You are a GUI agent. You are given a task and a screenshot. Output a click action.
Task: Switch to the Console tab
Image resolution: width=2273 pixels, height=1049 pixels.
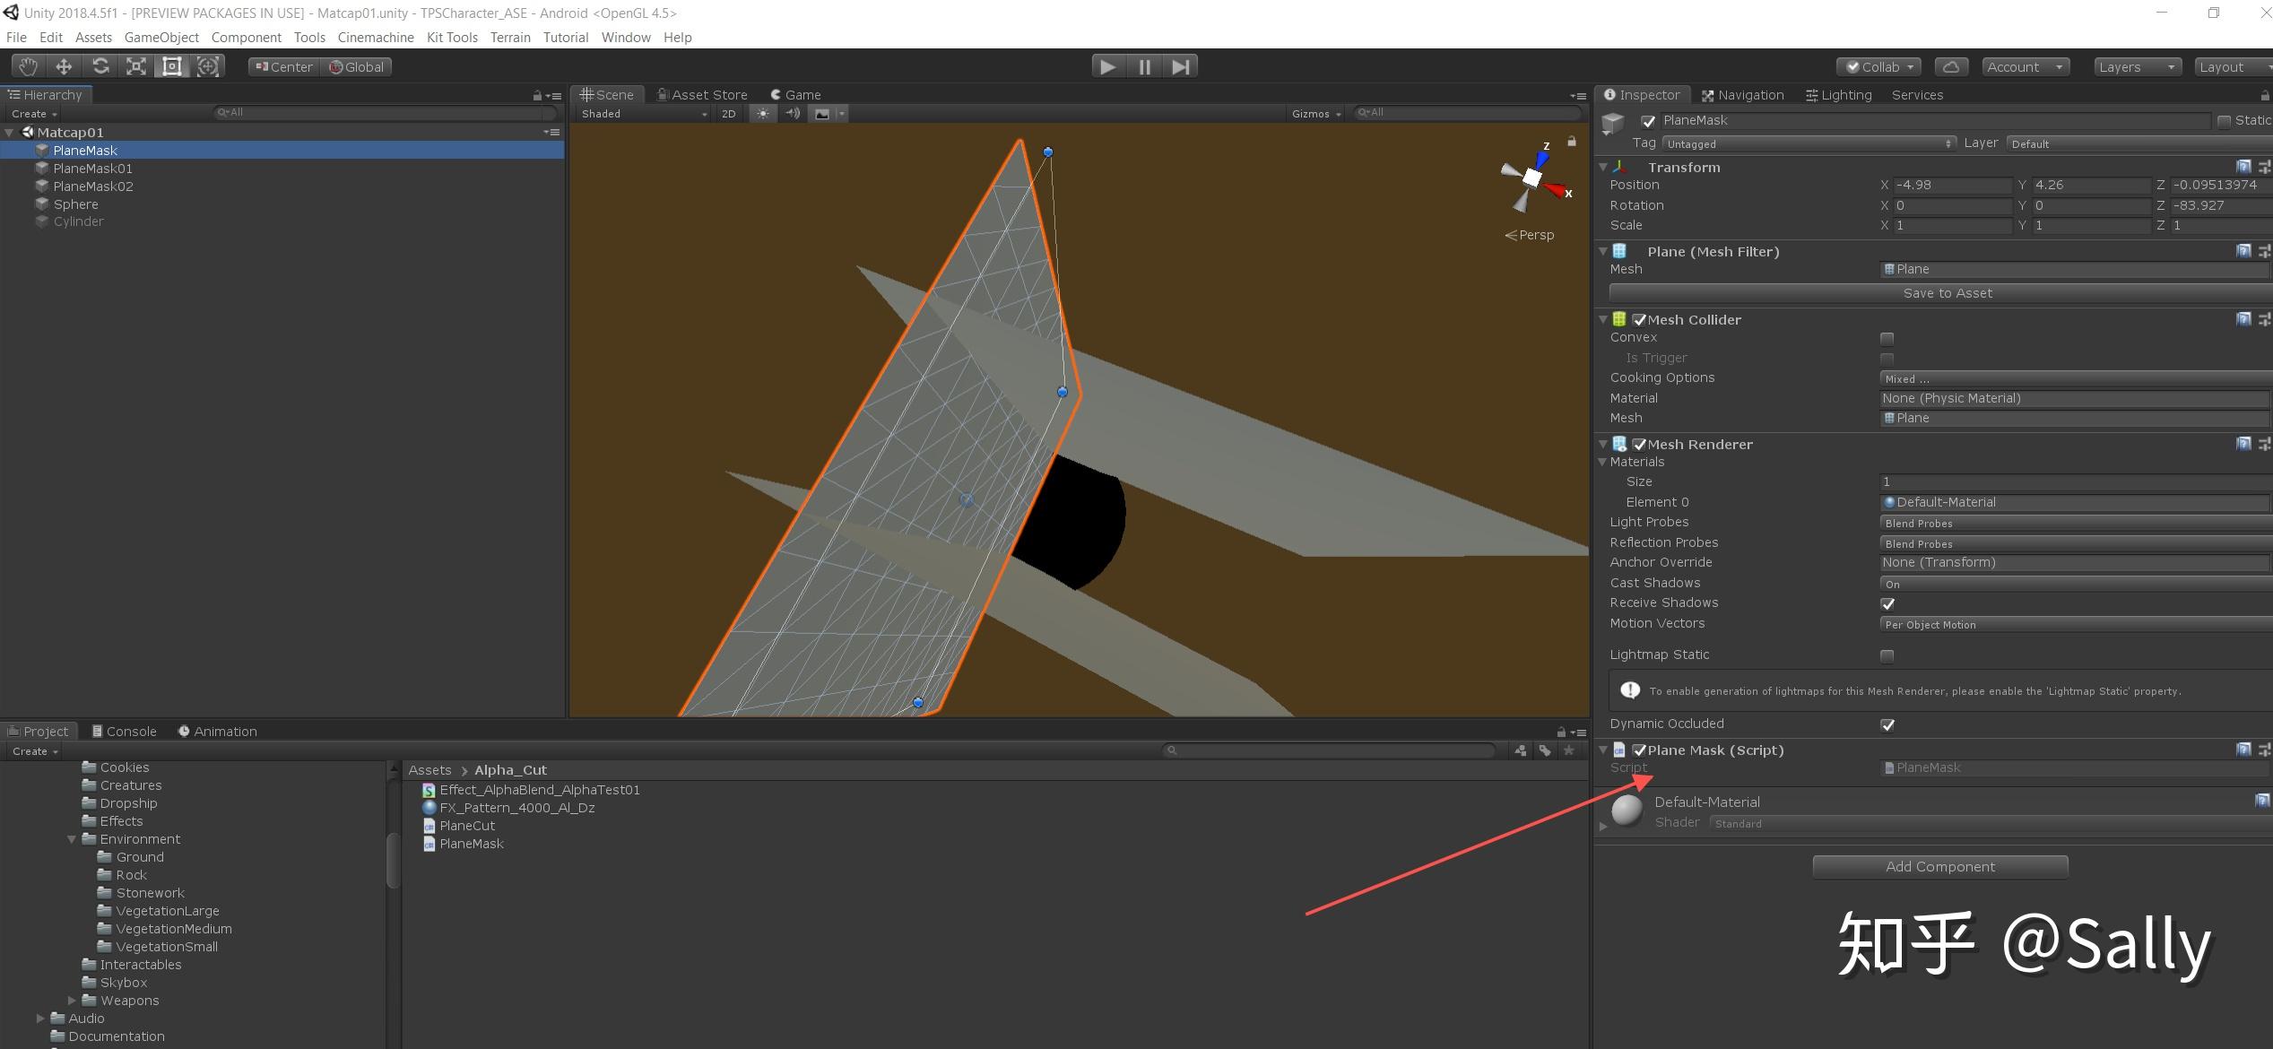coord(124,732)
